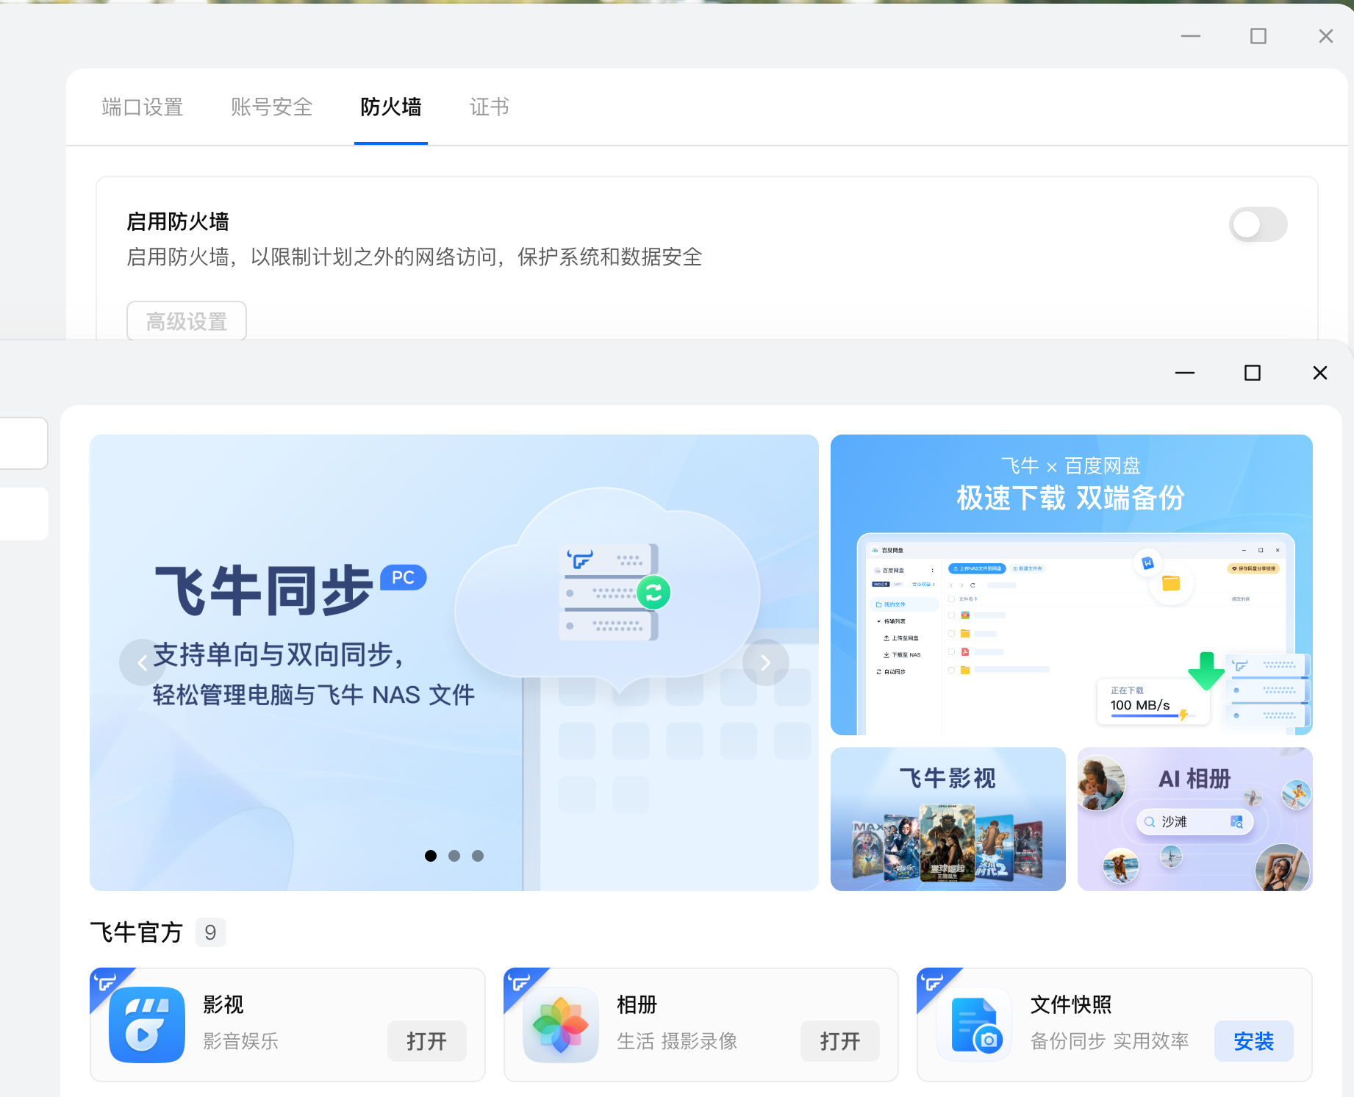The width and height of the screenshot is (1354, 1097).
Task: Maximize the app center window
Action: (1253, 373)
